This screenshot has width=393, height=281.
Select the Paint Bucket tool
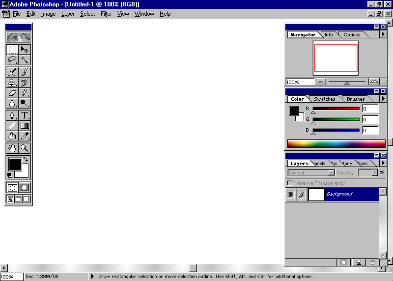(x=12, y=136)
